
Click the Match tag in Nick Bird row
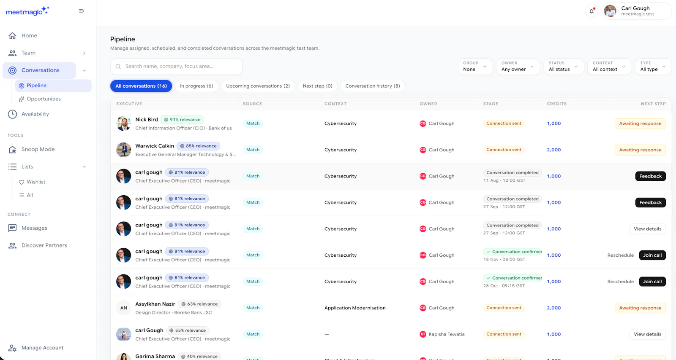(253, 124)
